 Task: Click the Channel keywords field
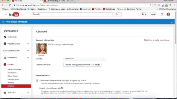82,65
